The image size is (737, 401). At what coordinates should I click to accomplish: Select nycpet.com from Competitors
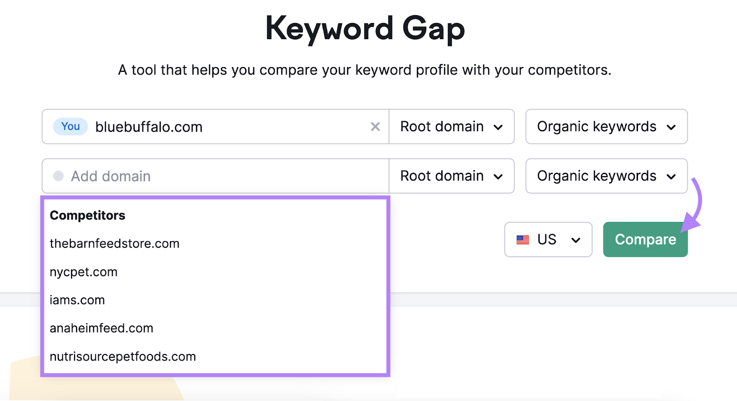(x=83, y=272)
